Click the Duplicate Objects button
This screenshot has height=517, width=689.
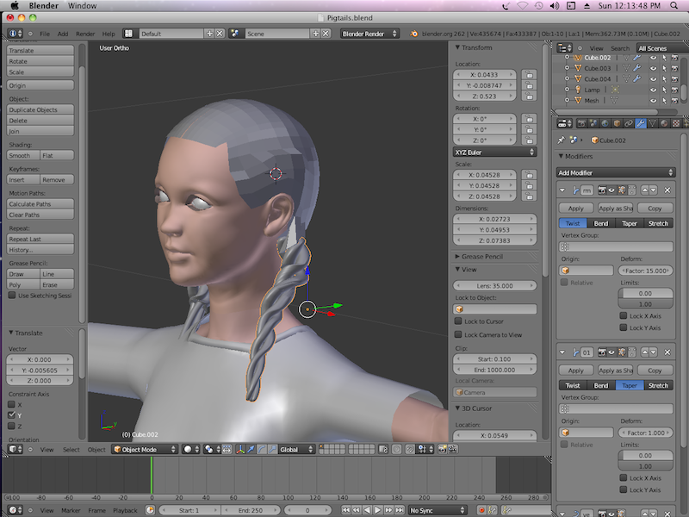tap(40, 109)
